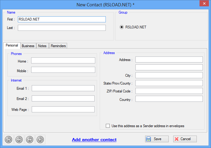The width and height of the screenshot is (211, 148).
Task: Click the Last name input field
Action: (x=62, y=28)
